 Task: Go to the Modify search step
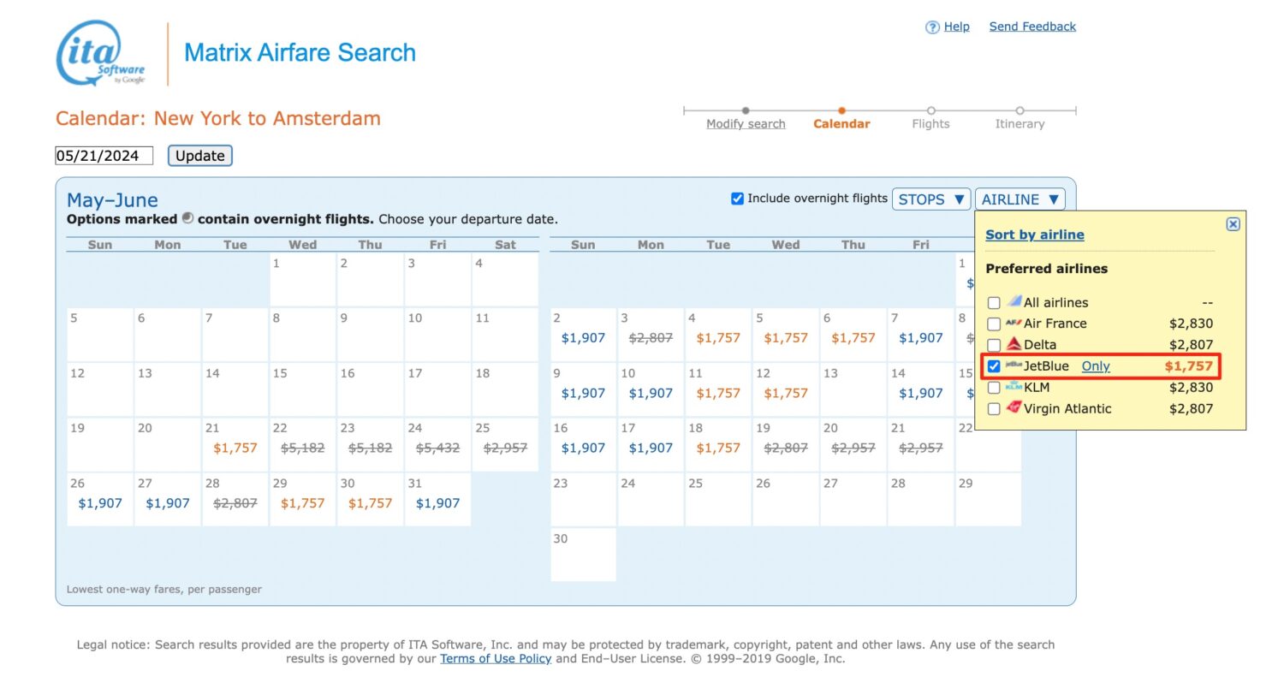[746, 123]
